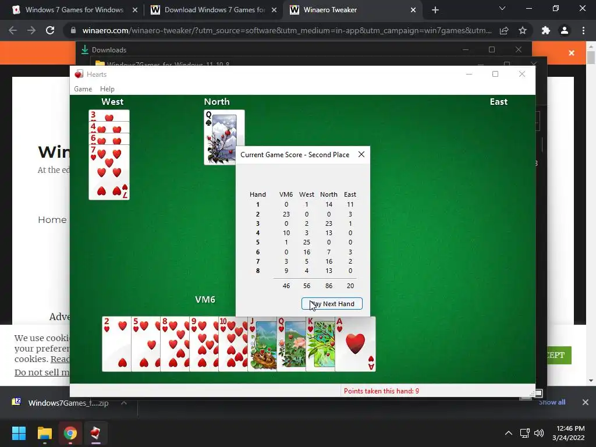This screenshot has height=447, width=596.
Task: Click VM6 total score 46
Action: tap(286, 286)
